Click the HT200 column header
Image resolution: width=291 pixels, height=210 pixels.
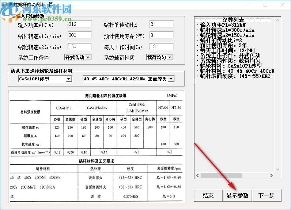163,108
